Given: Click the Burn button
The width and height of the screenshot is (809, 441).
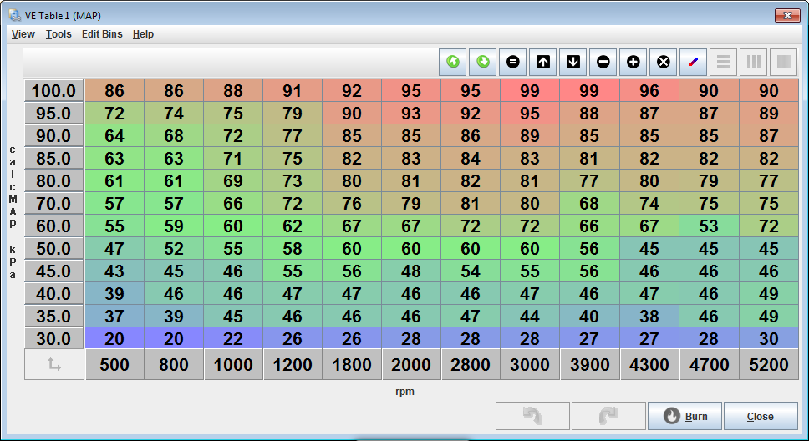Looking at the screenshot, I should [684, 416].
